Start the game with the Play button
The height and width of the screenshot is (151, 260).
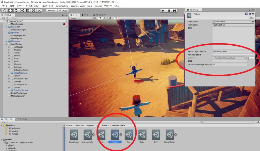click(x=163, y=11)
